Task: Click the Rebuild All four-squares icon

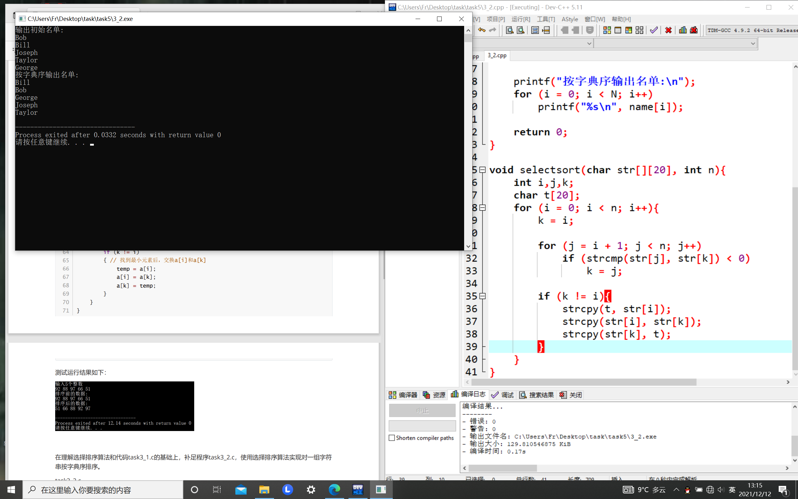Action: (639, 30)
